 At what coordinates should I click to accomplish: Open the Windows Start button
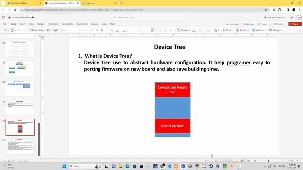point(64,166)
